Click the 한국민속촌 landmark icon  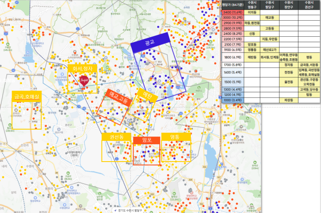point(241,127)
